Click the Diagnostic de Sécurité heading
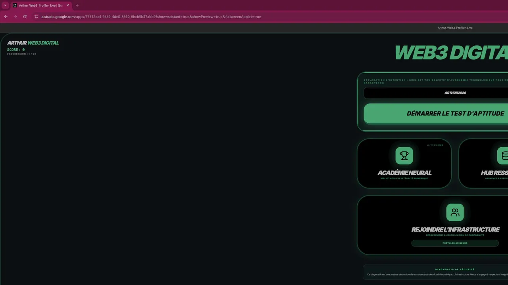The width and height of the screenshot is (508, 285). (455, 270)
